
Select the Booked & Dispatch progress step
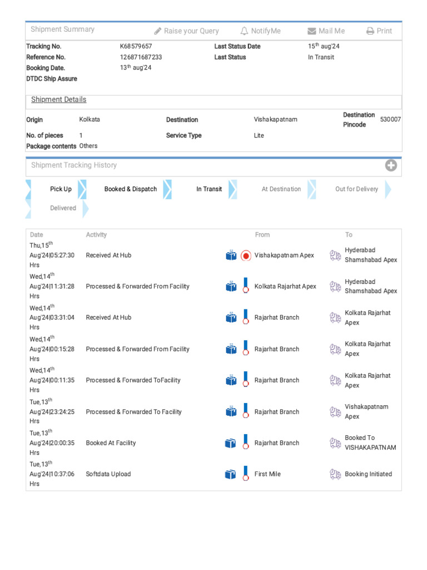131,189
